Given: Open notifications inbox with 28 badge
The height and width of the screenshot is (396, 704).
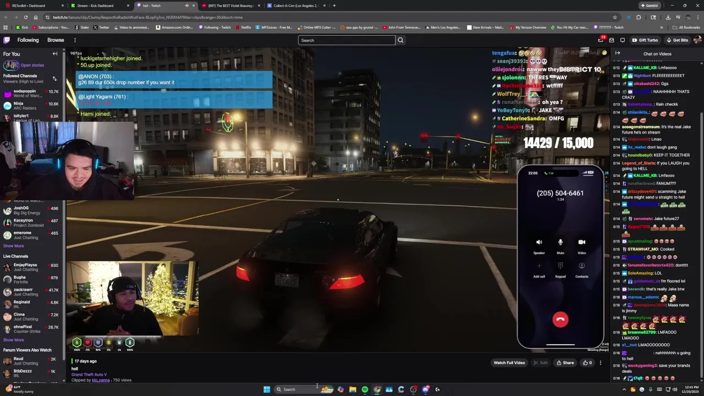Looking at the screenshot, I should (x=601, y=40).
